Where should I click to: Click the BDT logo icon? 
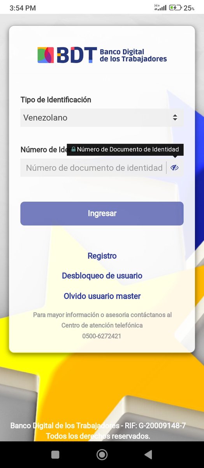point(46,55)
